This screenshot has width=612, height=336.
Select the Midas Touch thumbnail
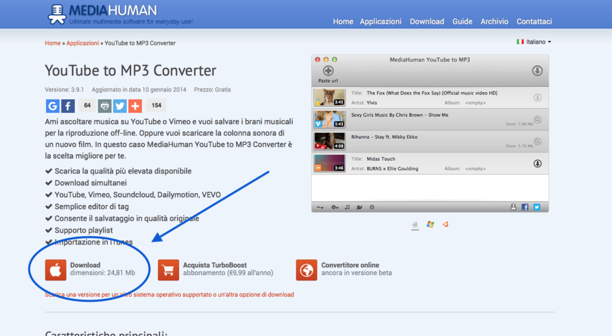click(329, 163)
